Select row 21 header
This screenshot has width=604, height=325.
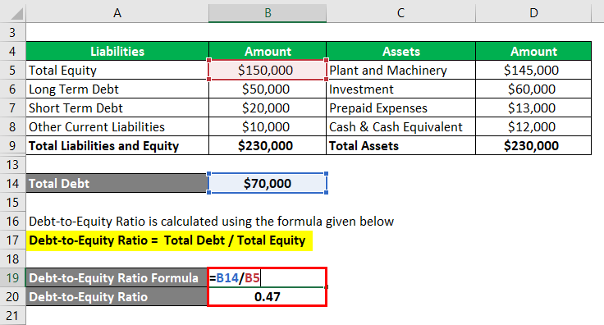(12, 315)
